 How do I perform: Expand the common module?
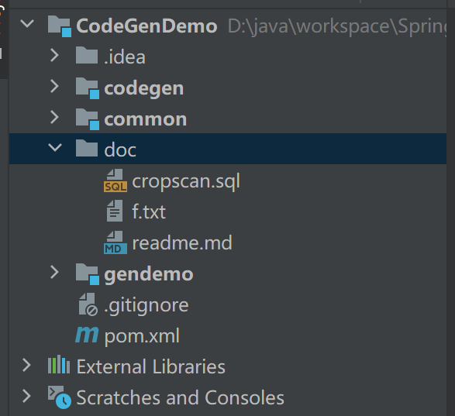pos(54,117)
